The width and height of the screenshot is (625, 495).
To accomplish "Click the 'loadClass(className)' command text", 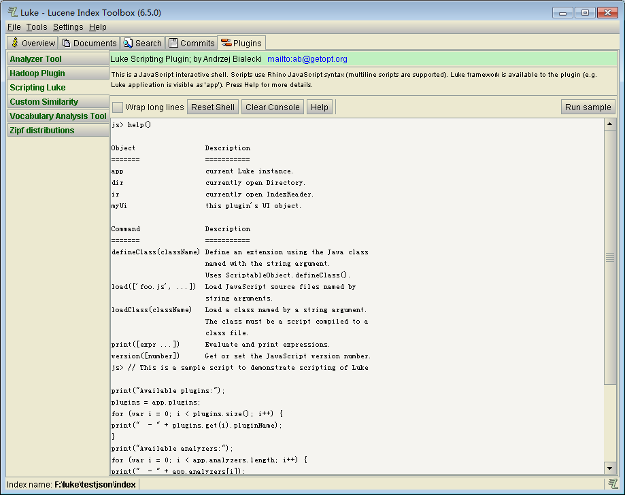I will tap(152, 309).
